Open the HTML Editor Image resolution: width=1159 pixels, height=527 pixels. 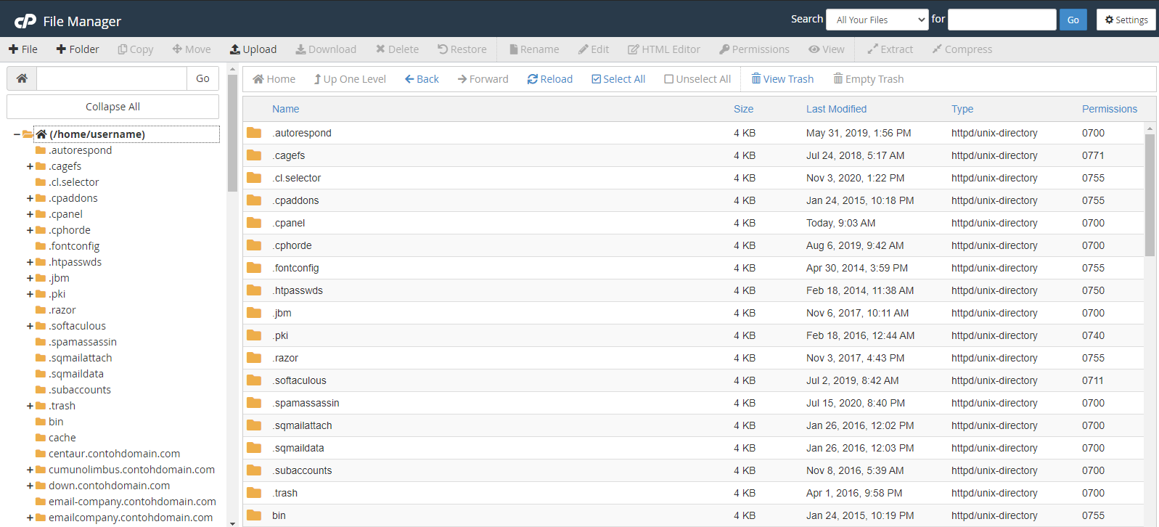[664, 49]
